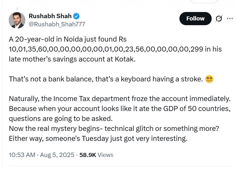Open the three-dot more options menu
This screenshot has width=236, height=169.
pyautogui.click(x=229, y=19)
